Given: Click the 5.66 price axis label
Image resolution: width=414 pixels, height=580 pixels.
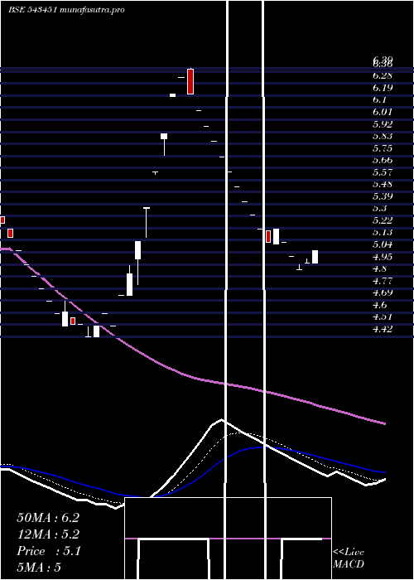Looking at the screenshot, I should coord(383,160).
